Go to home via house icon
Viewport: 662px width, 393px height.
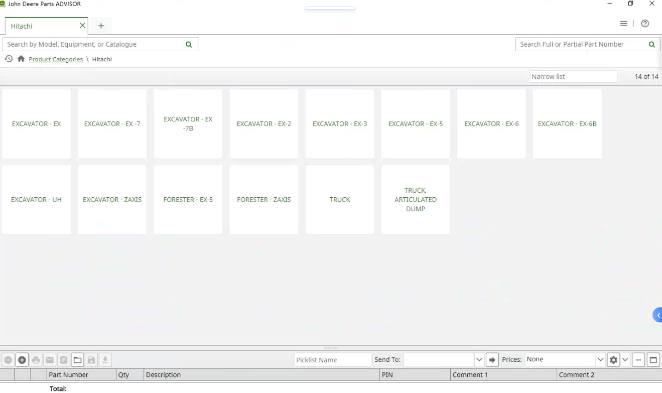pyautogui.click(x=21, y=59)
